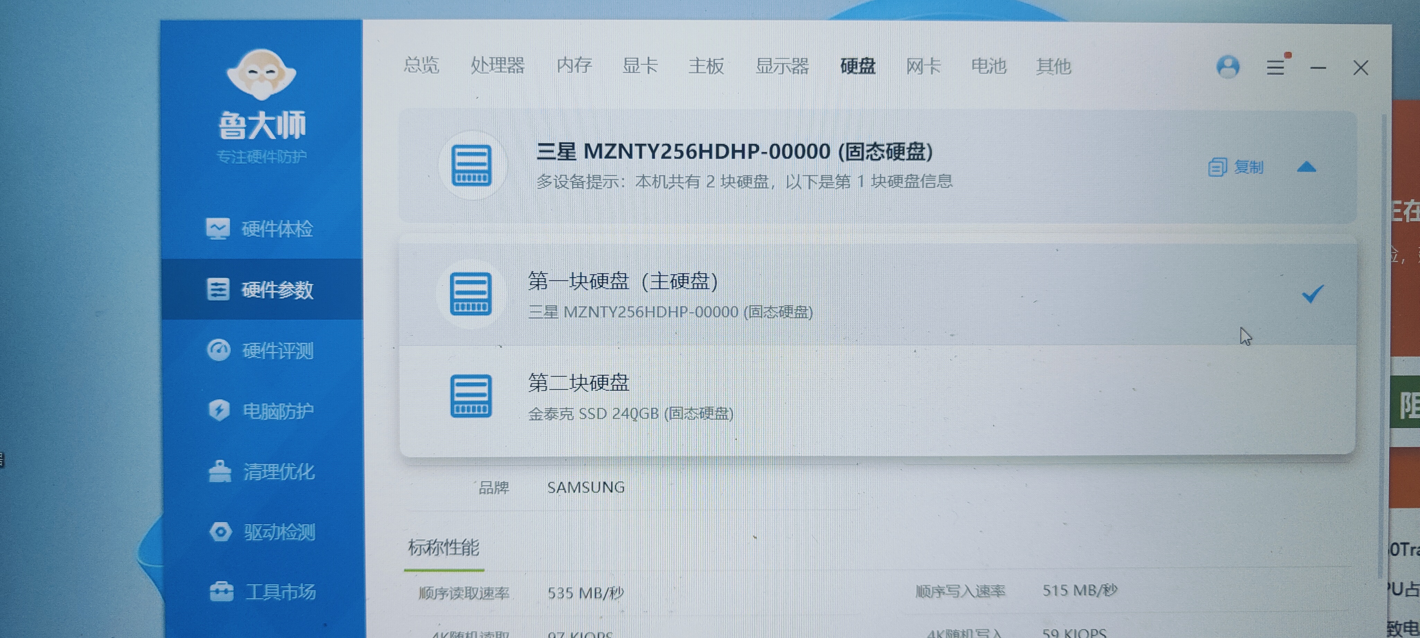Image resolution: width=1420 pixels, height=638 pixels.
Task: Click the 硬件体检 monitor icon
Action: point(218,228)
